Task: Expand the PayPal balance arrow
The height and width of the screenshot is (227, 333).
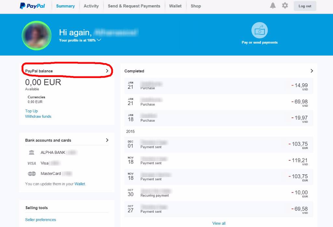Action: pos(107,71)
